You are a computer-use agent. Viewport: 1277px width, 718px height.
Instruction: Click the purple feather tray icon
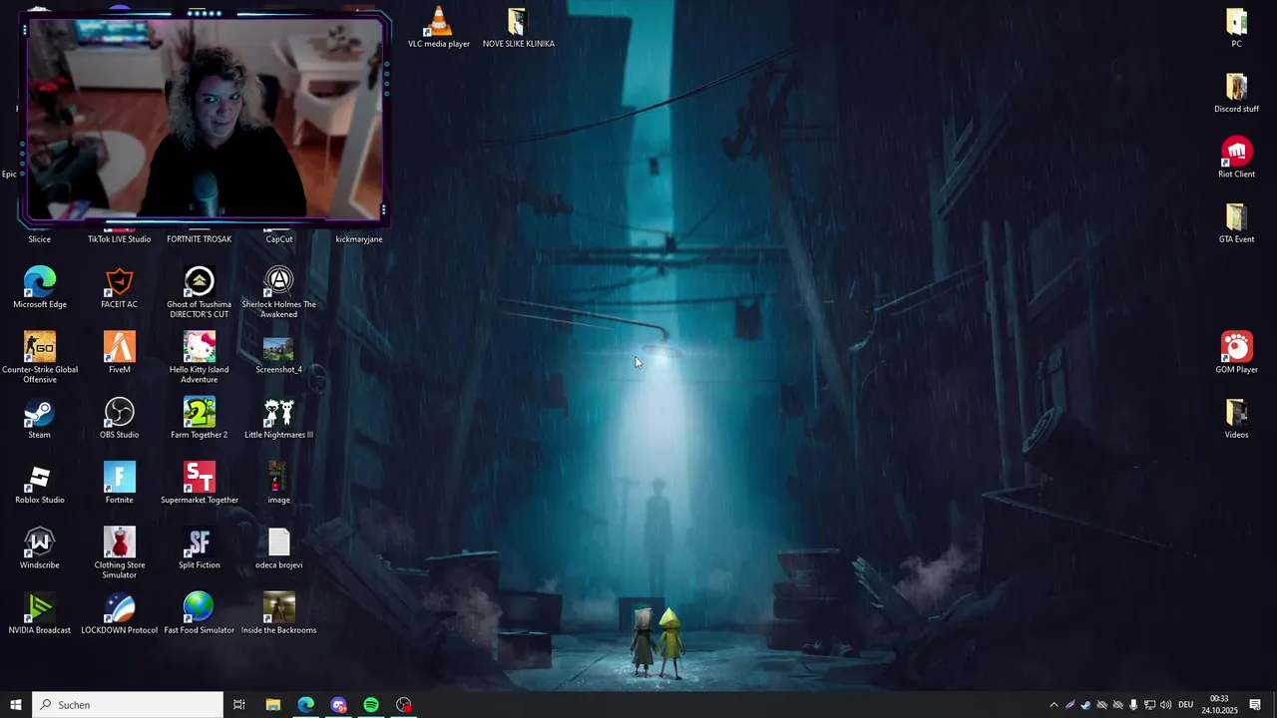tap(1069, 705)
